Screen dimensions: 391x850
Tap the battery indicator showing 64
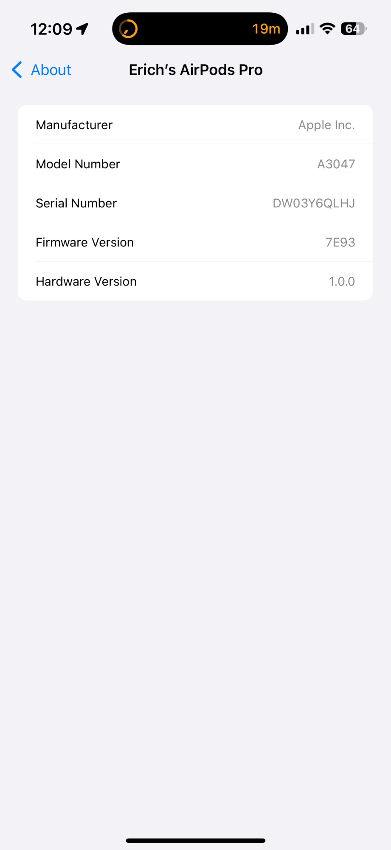pyautogui.click(x=354, y=29)
